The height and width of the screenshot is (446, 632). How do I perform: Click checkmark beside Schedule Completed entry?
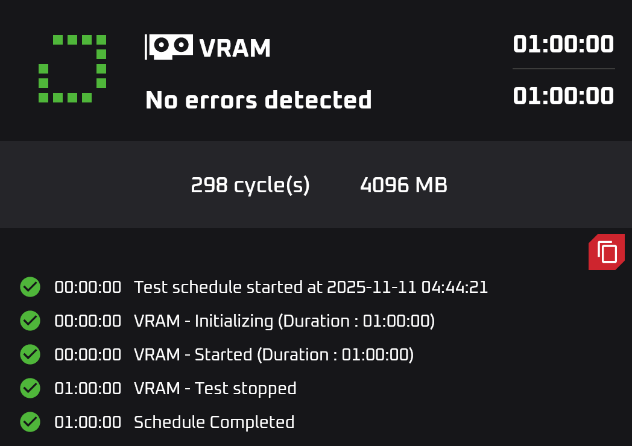pos(30,422)
